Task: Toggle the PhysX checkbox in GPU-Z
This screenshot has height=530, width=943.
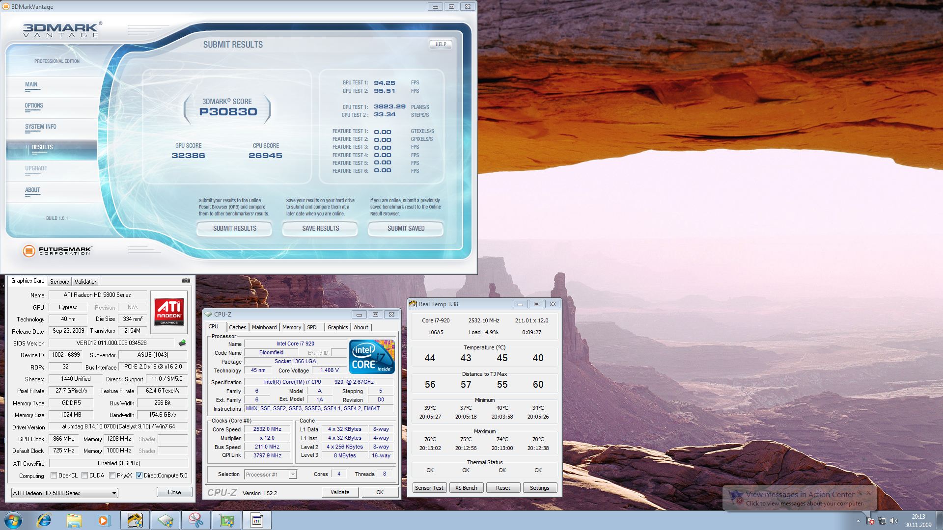Action: tap(112, 476)
